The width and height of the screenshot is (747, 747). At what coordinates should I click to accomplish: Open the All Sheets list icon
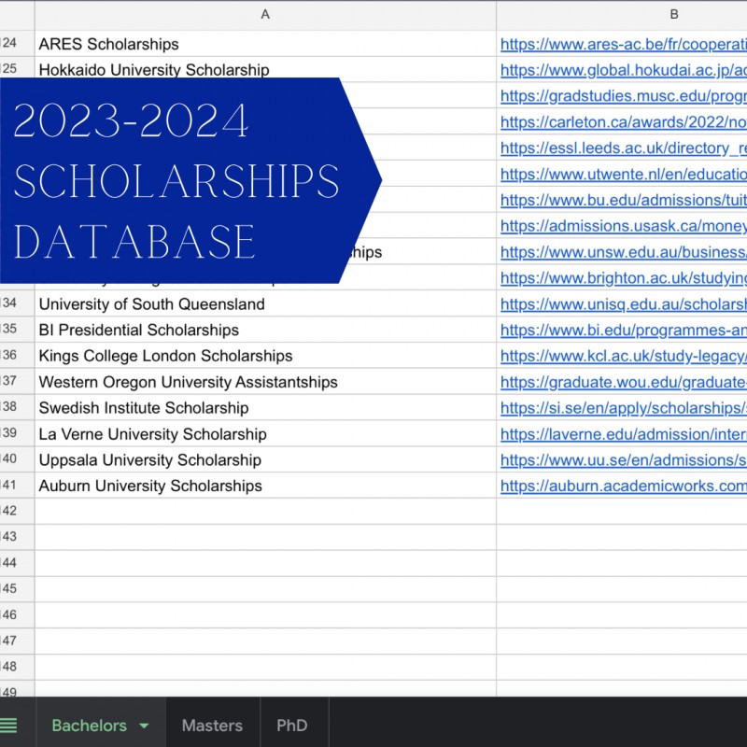(13, 725)
